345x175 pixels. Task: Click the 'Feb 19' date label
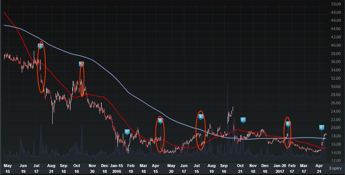[131, 168]
